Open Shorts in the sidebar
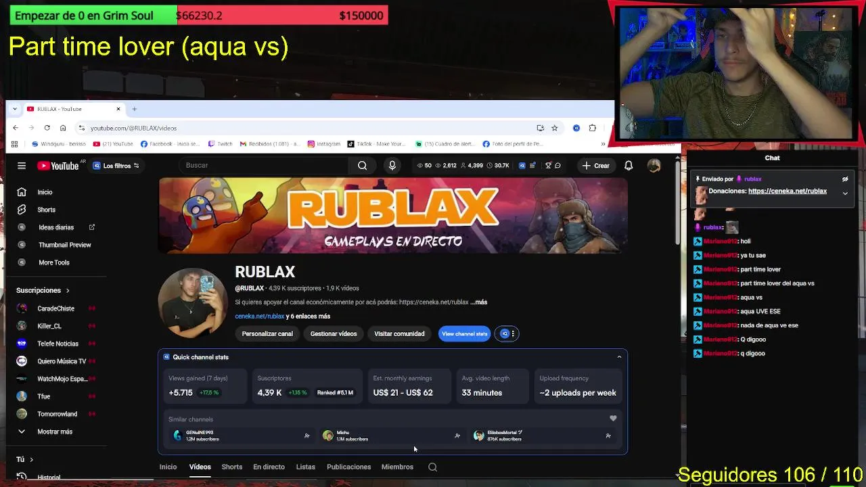866x487 pixels. pyautogui.click(x=45, y=210)
